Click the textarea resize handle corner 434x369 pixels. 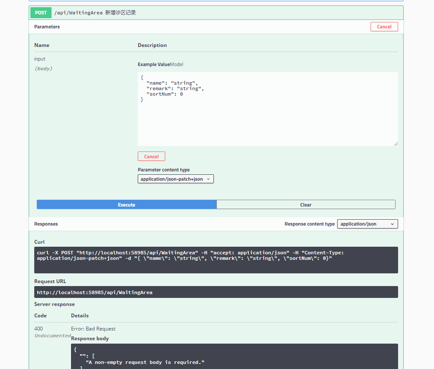tap(396, 144)
